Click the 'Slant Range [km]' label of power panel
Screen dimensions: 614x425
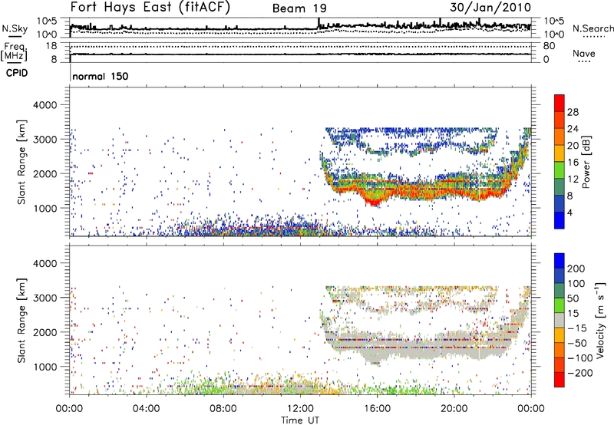coord(21,162)
